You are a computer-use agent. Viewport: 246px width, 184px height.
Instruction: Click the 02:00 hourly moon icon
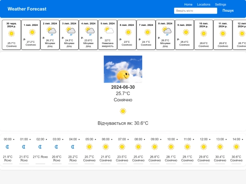(40, 147)
